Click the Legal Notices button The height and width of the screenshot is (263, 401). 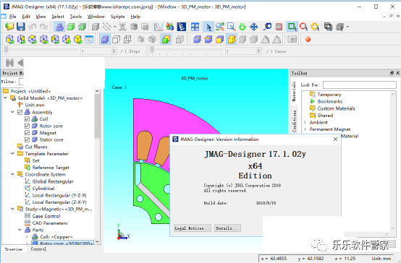pos(193,228)
